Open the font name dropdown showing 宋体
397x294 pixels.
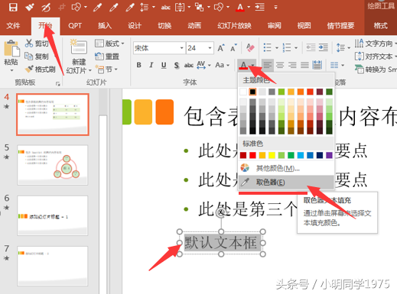point(181,48)
